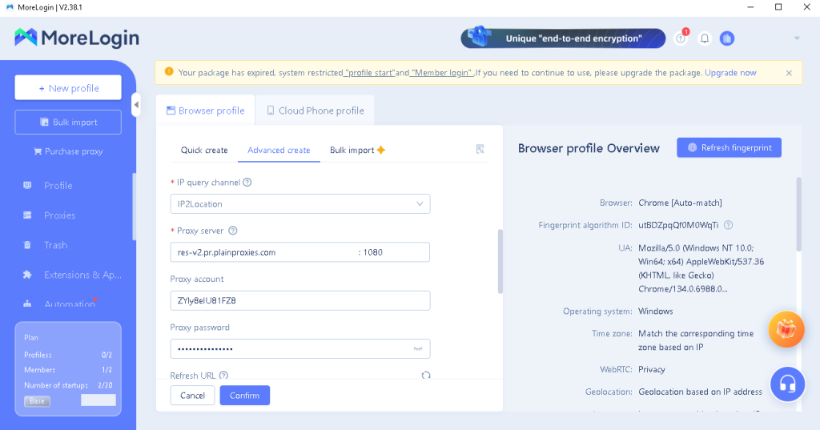The image size is (820, 430).
Task: Click the Profile sidebar icon
Action: [27, 185]
